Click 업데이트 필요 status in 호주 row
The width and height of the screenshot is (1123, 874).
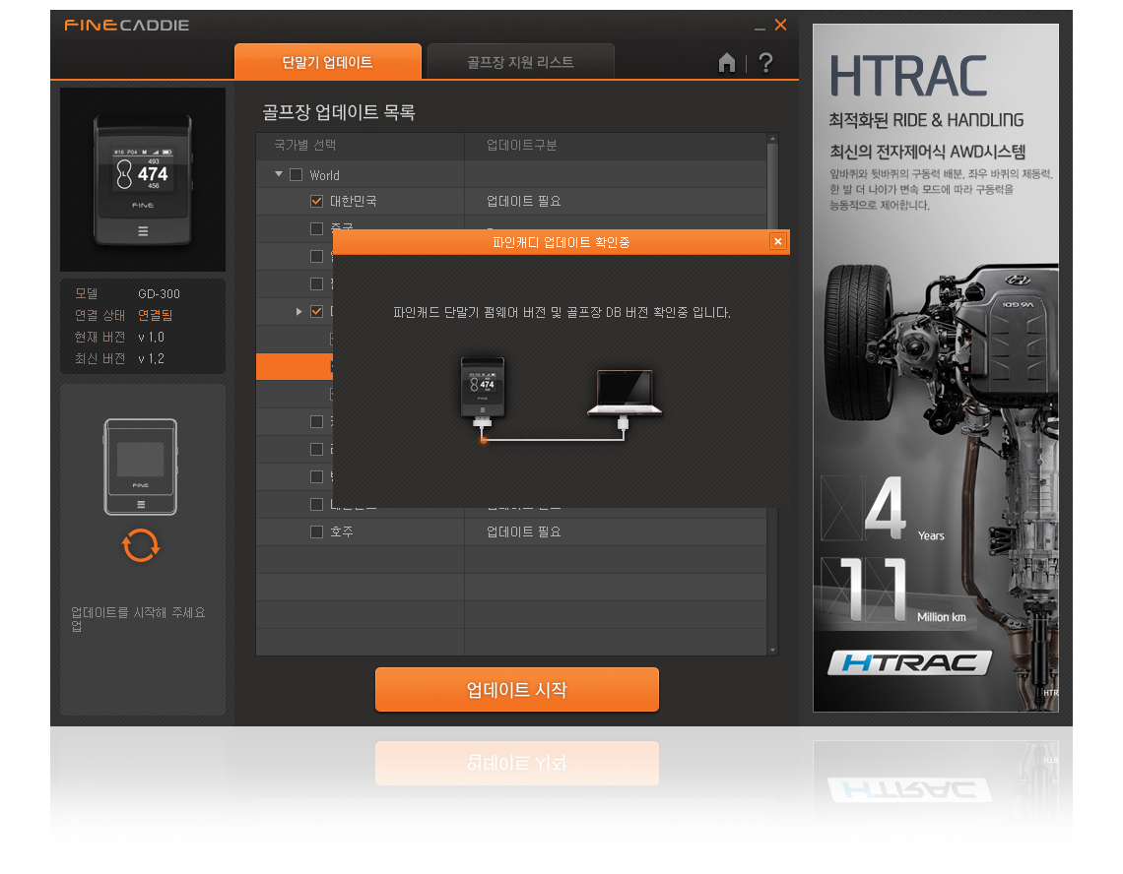[x=523, y=531]
